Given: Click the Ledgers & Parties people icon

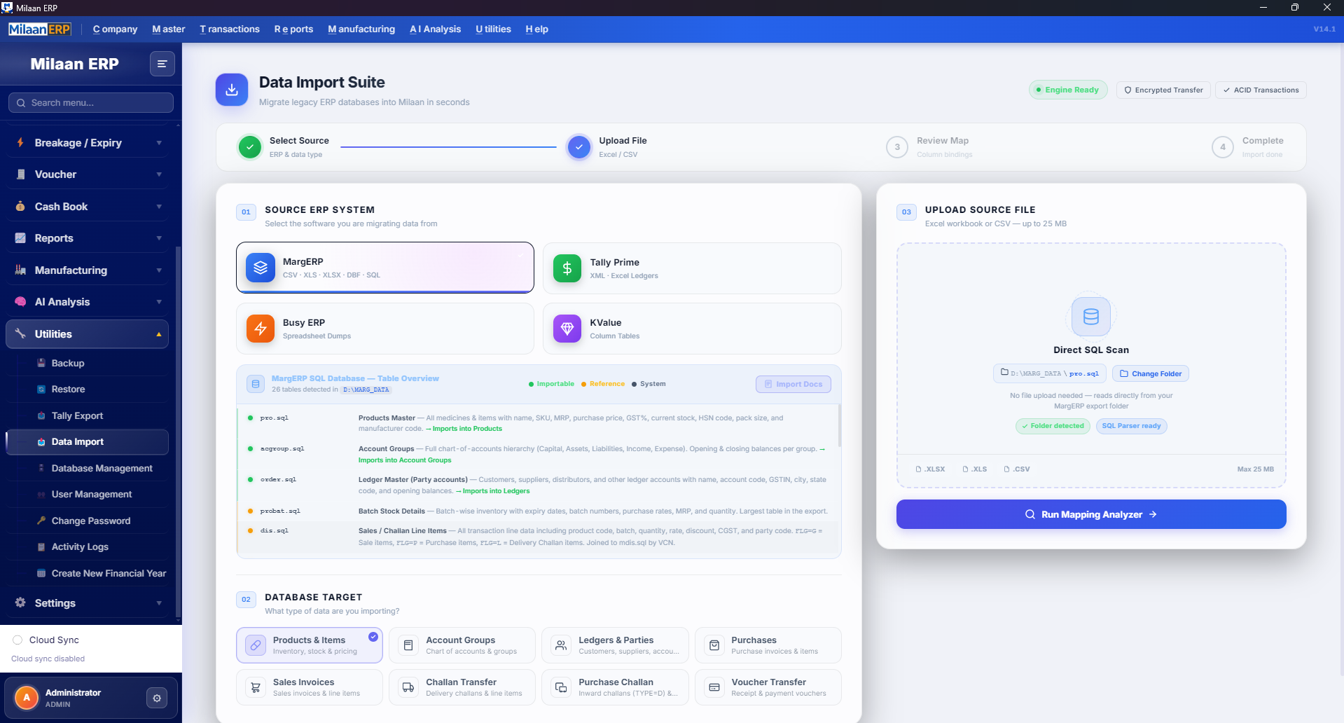Looking at the screenshot, I should click(x=561, y=645).
